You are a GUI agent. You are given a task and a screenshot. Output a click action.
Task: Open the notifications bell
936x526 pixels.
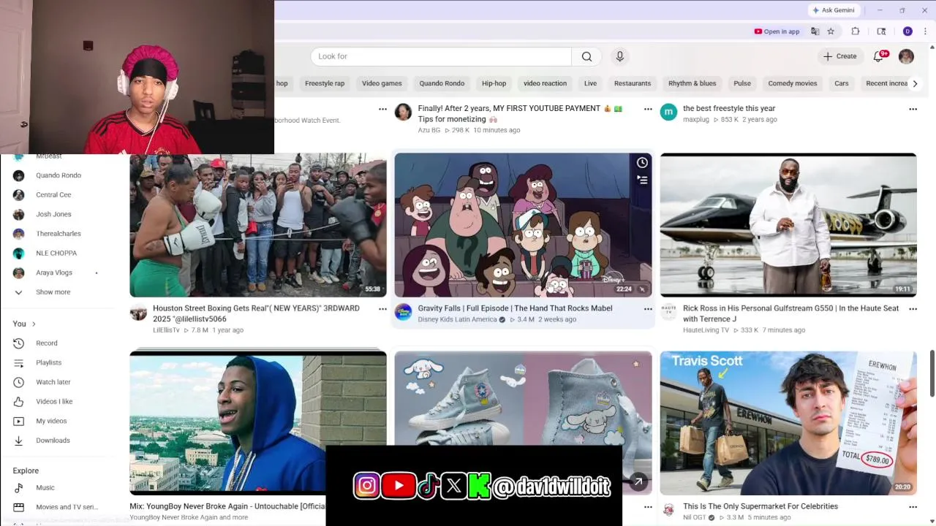point(879,56)
